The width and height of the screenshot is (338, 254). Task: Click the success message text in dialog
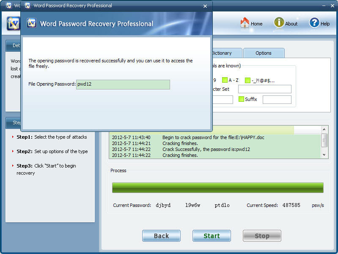click(x=110, y=63)
